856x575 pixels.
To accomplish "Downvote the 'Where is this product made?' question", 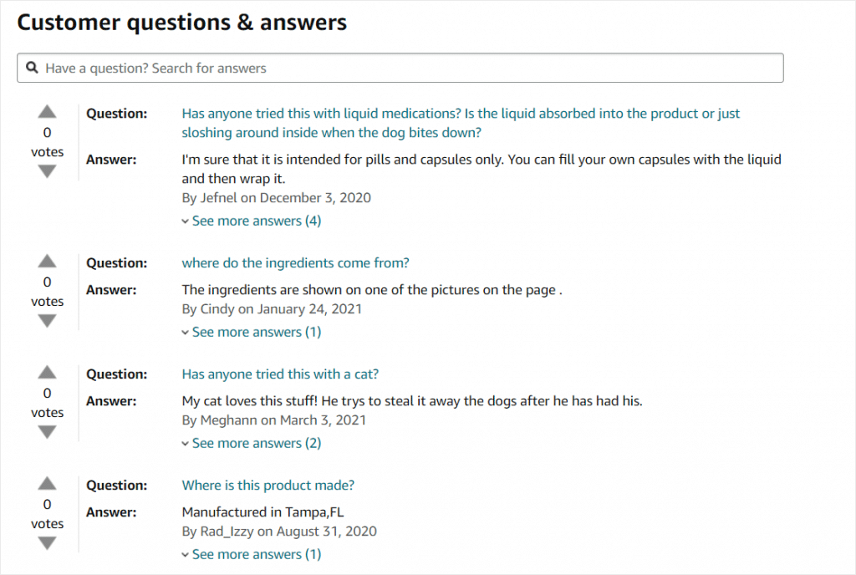I will (x=48, y=543).
